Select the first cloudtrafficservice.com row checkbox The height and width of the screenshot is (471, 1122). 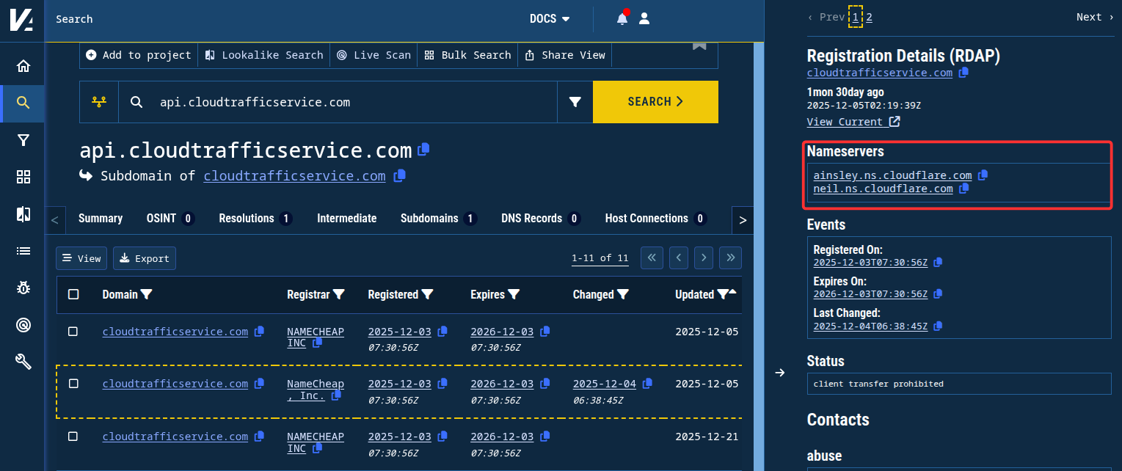tap(73, 332)
